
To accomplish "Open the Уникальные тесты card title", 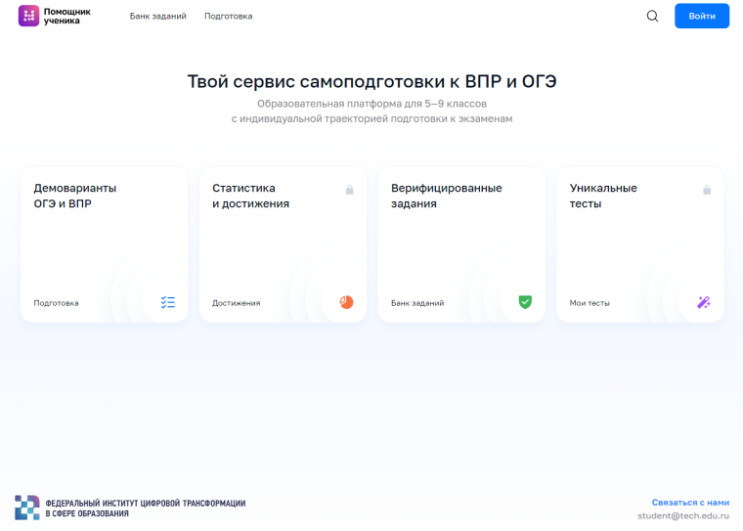I will tap(603, 196).
